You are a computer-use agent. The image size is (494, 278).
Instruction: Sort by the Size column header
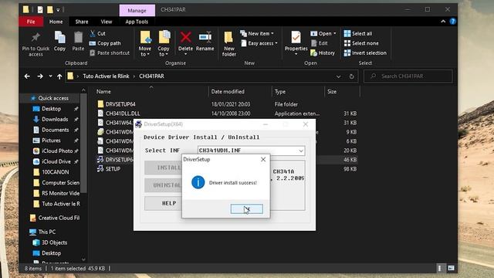click(332, 91)
